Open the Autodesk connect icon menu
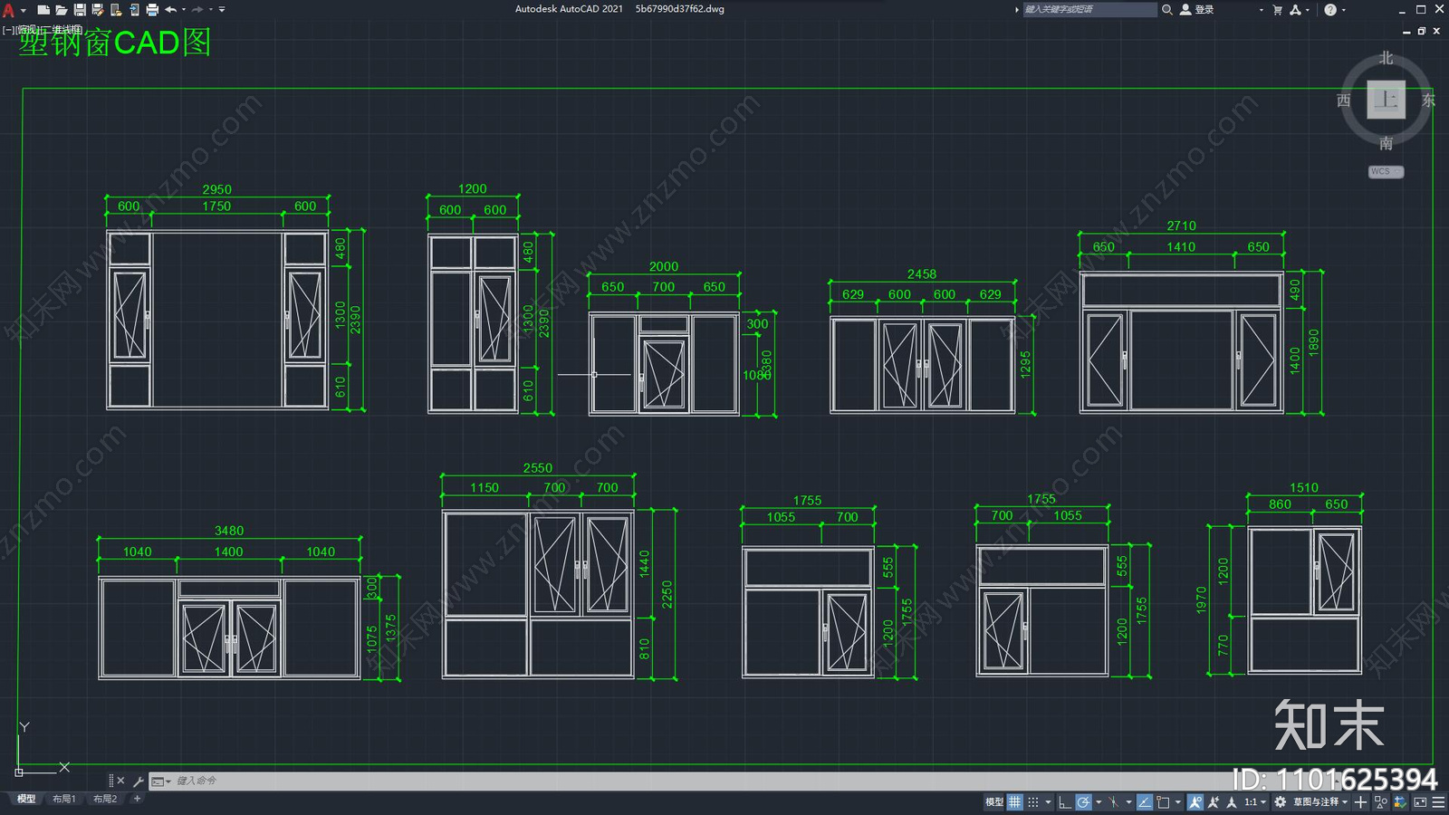1449x815 pixels. pyautogui.click(x=1295, y=10)
